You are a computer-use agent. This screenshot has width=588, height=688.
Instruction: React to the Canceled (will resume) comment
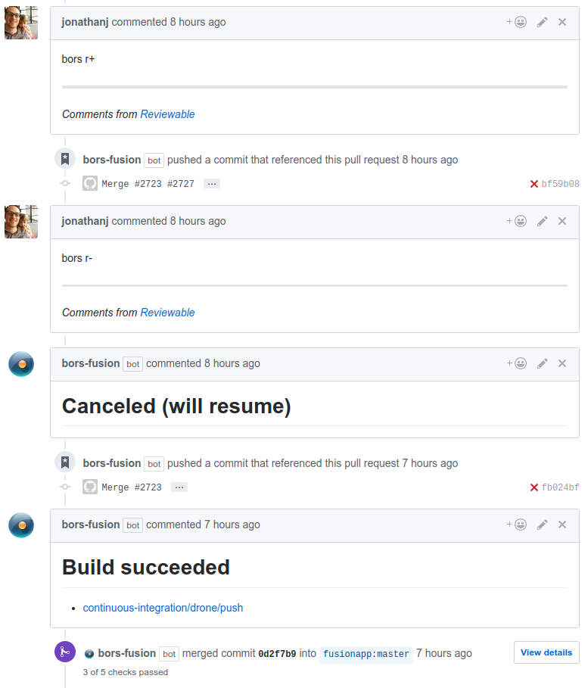pos(517,363)
